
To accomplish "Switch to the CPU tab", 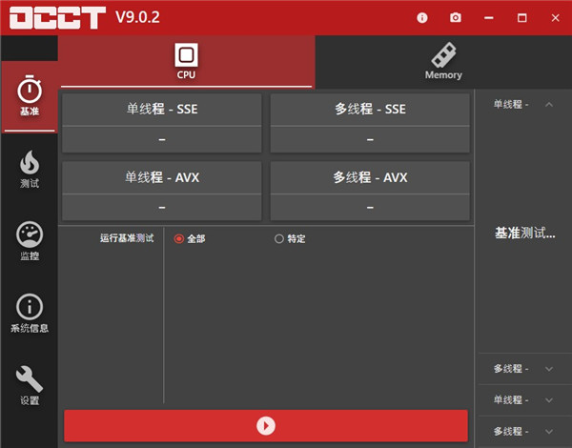I will click(x=187, y=61).
